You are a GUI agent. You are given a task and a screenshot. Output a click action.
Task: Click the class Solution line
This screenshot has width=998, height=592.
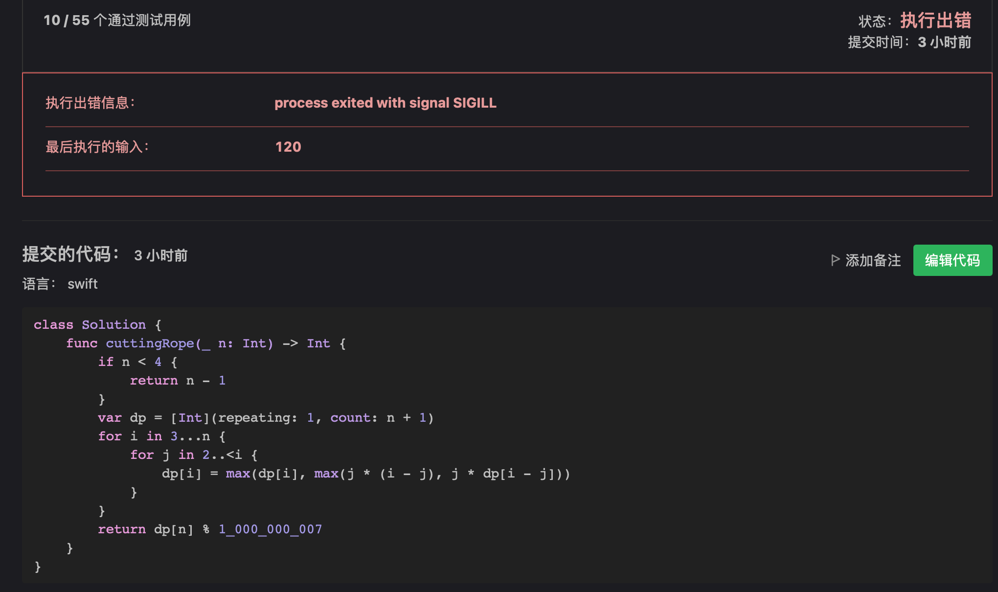(97, 325)
